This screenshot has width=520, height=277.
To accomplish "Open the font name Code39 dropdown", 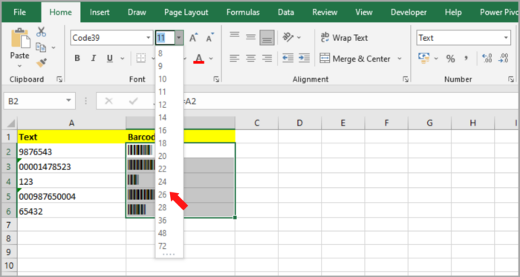I will tap(149, 38).
